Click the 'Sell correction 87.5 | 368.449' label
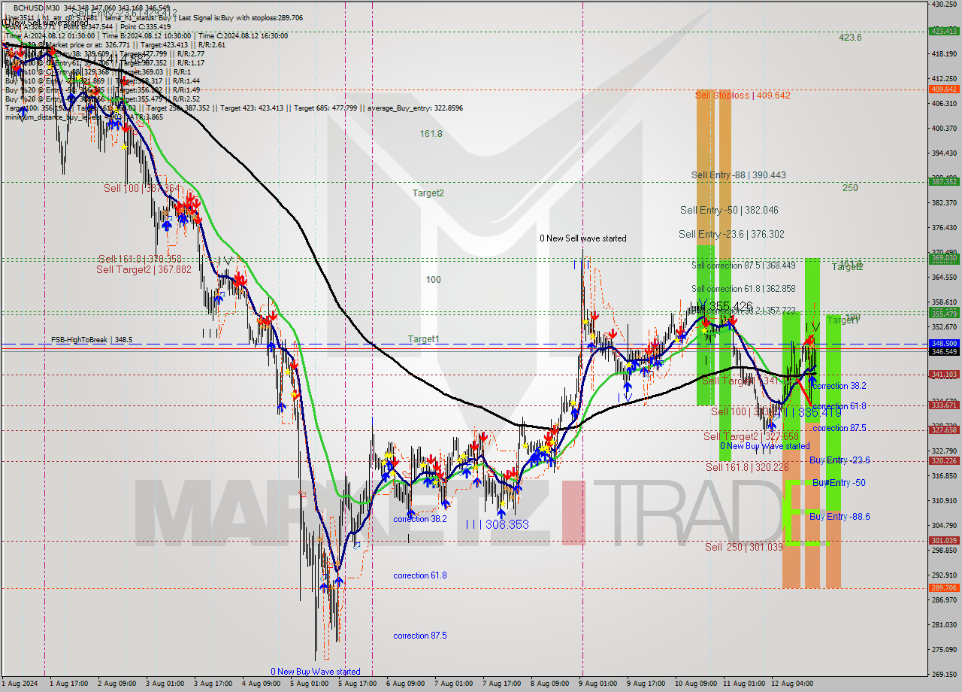Image resolution: width=962 pixels, height=692 pixels. click(x=743, y=266)
